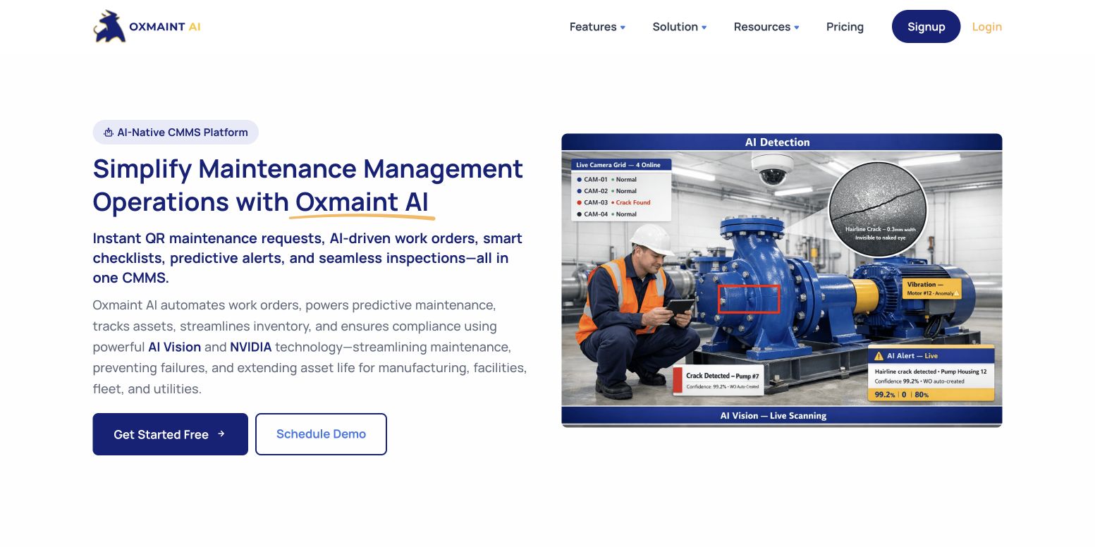Follow the bold AI Vision link

(x=174, y=347)
